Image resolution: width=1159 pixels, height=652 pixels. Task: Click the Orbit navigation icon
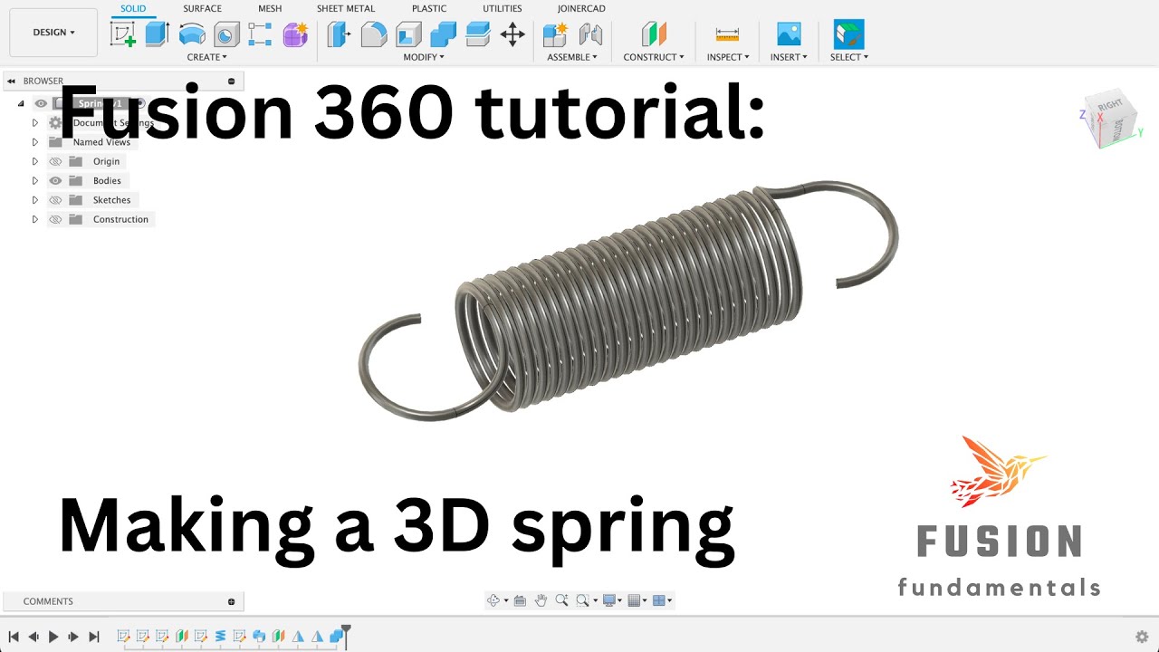pos(493,600)
